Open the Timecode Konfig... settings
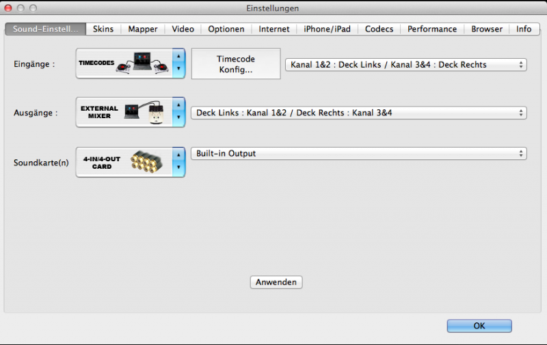Screen dimensions: 547x345 [236, 64]
